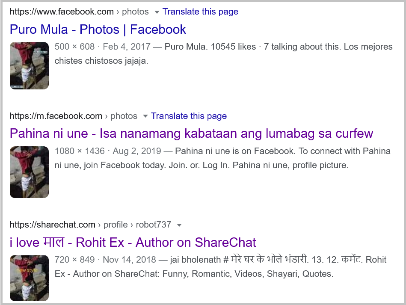Open the Rohit Ex ShareChat author result

click(x=133, y=243)
